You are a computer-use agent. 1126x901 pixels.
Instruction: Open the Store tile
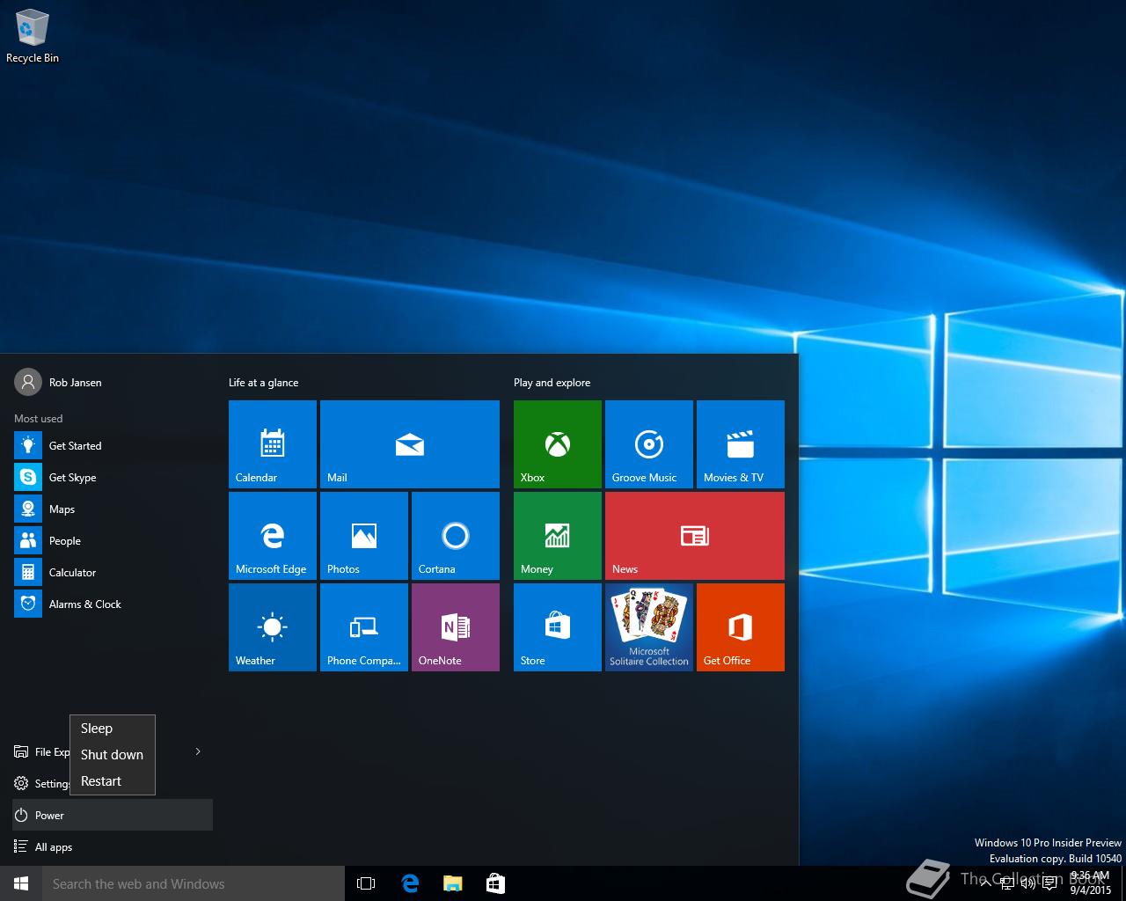(x=558, y=627)
